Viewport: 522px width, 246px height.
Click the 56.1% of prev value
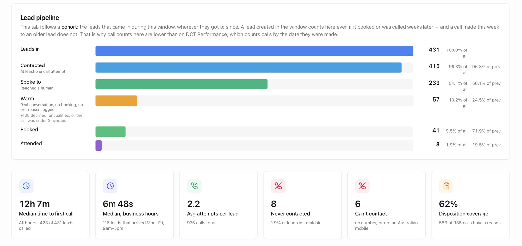(x=486, y=83)
